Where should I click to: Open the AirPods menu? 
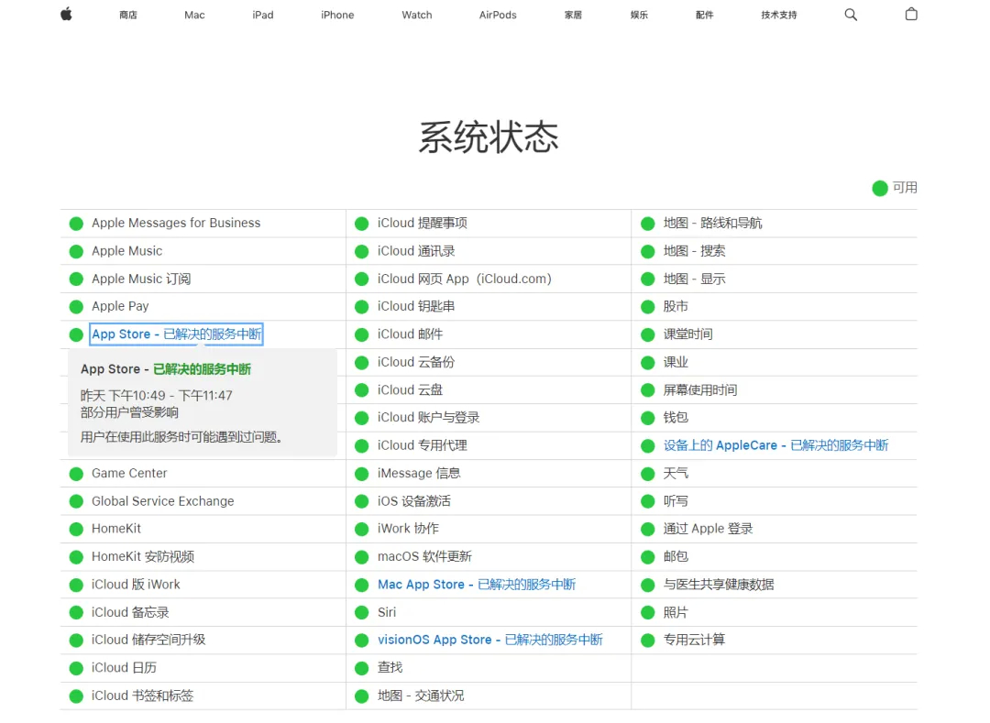coord(498,15)
